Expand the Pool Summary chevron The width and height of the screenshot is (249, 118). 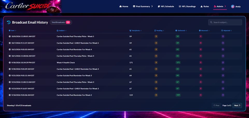152,6
